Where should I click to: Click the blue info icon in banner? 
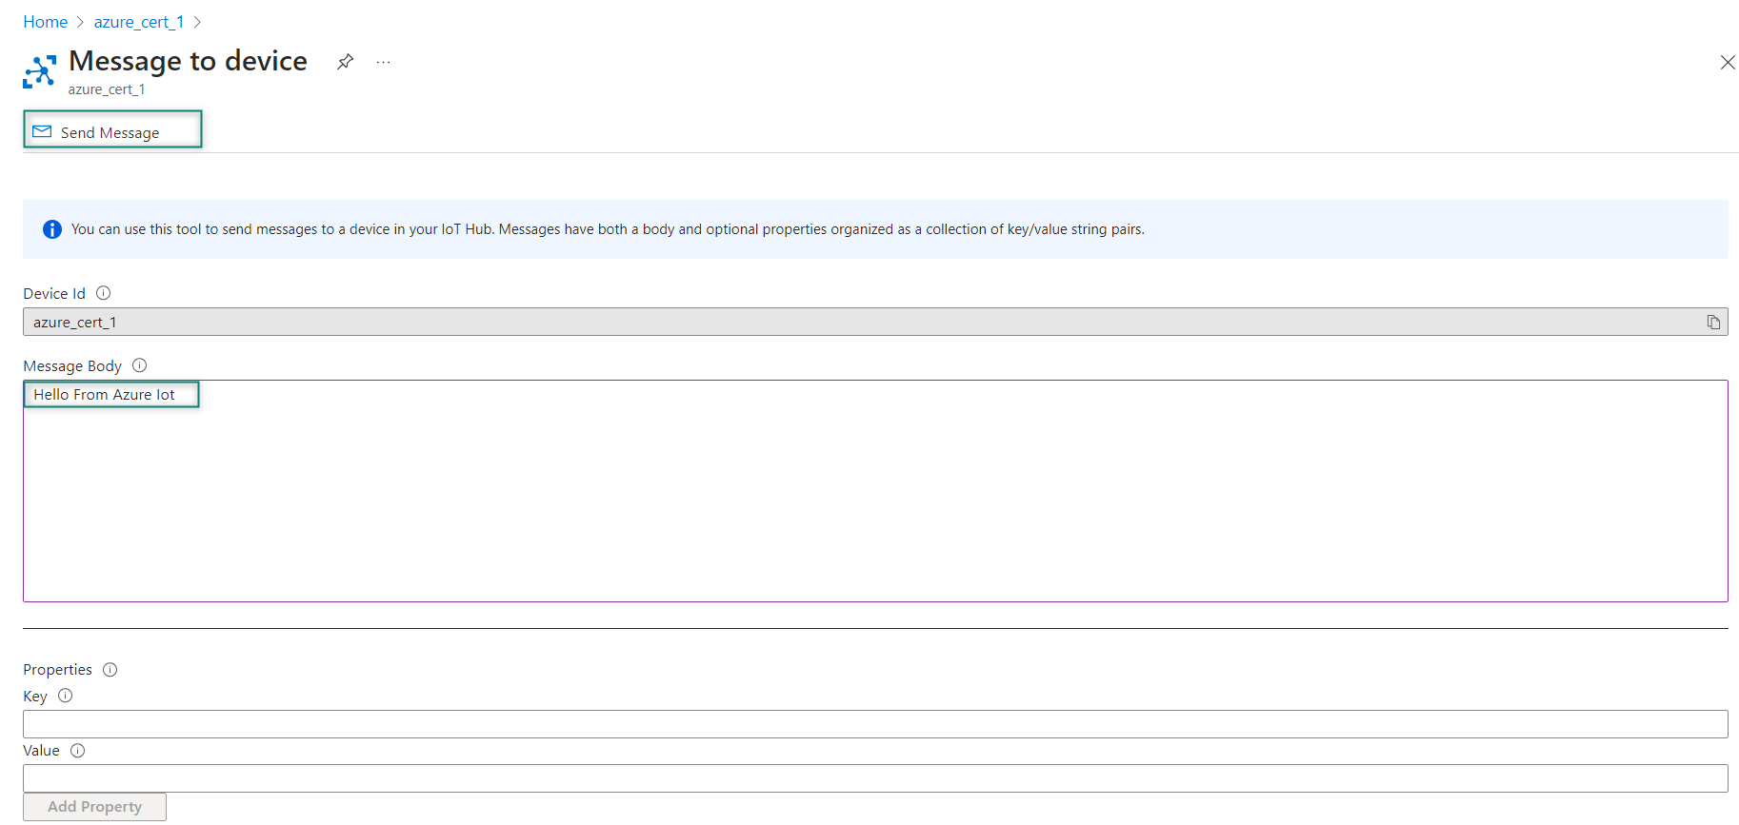pos(52,229)
